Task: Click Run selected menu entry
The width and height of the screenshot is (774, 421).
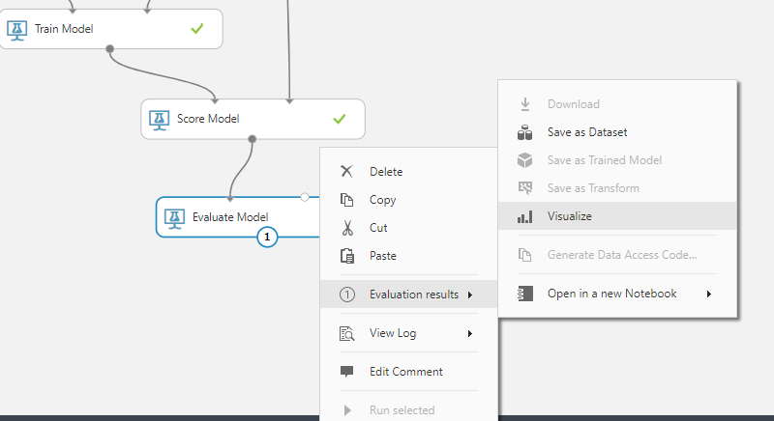Action: (408, 410)
